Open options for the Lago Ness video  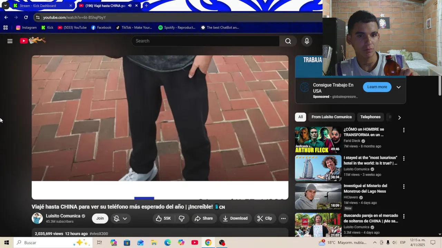404,187
